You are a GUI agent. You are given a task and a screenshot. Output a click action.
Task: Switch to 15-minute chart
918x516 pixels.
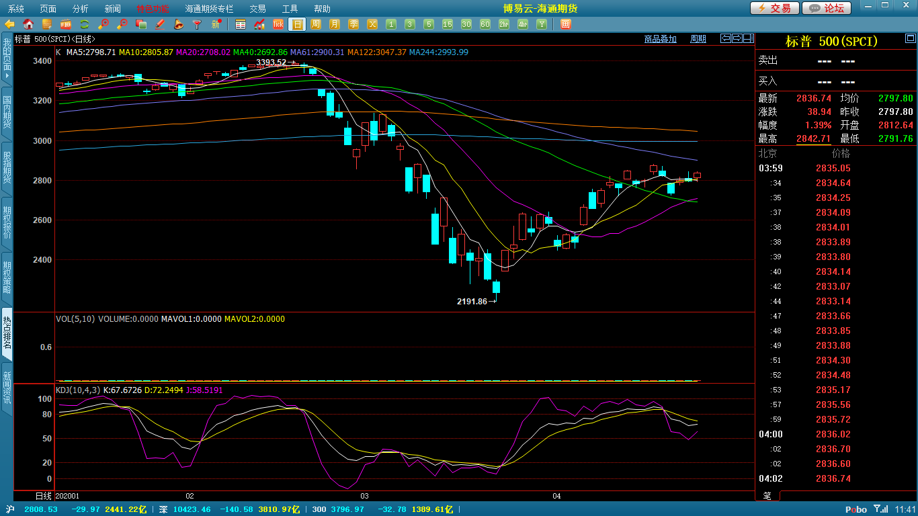[x=448, y=24]
